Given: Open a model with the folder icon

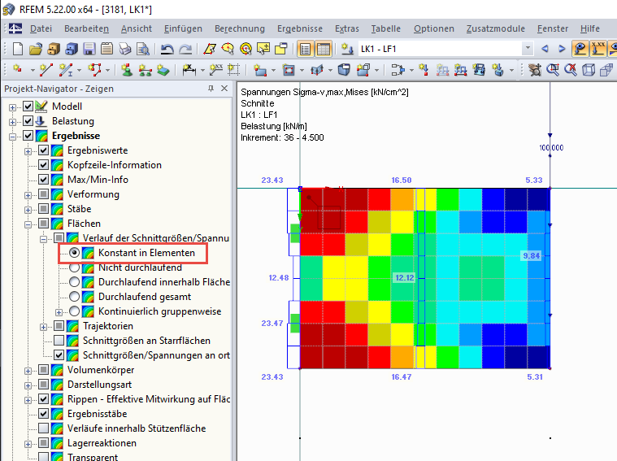Looking at the screenshot, I should point(36,49).
